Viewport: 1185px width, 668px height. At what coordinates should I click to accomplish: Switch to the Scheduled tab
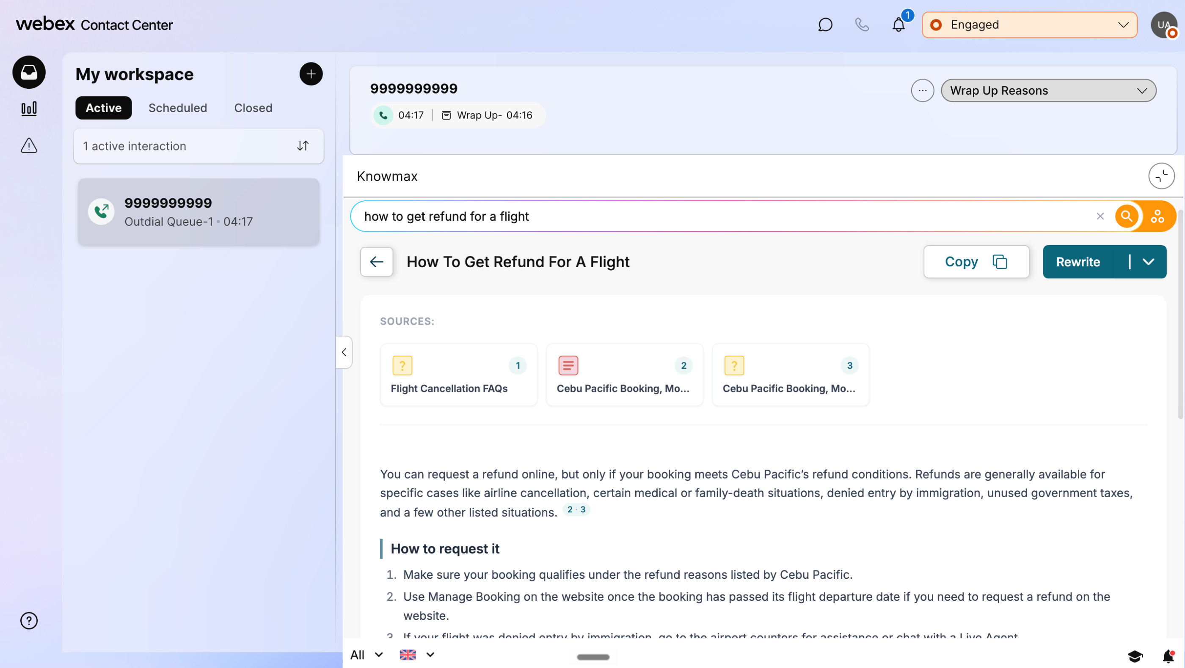pyautogui.click(x=178, y=108)
